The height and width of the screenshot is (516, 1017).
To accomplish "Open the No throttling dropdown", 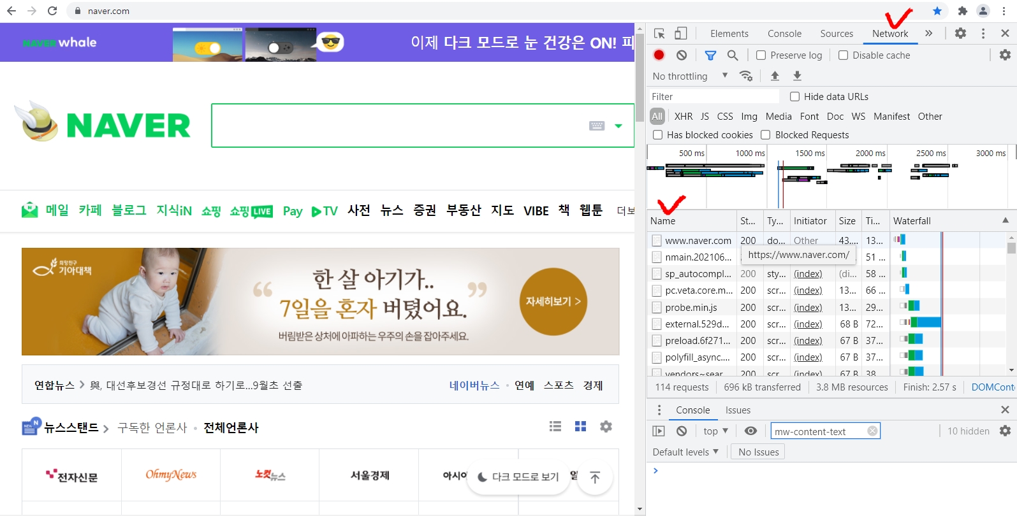I will (690, 76).
